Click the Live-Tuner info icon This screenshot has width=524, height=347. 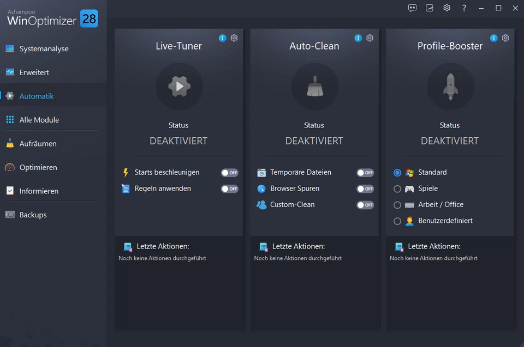222,38
